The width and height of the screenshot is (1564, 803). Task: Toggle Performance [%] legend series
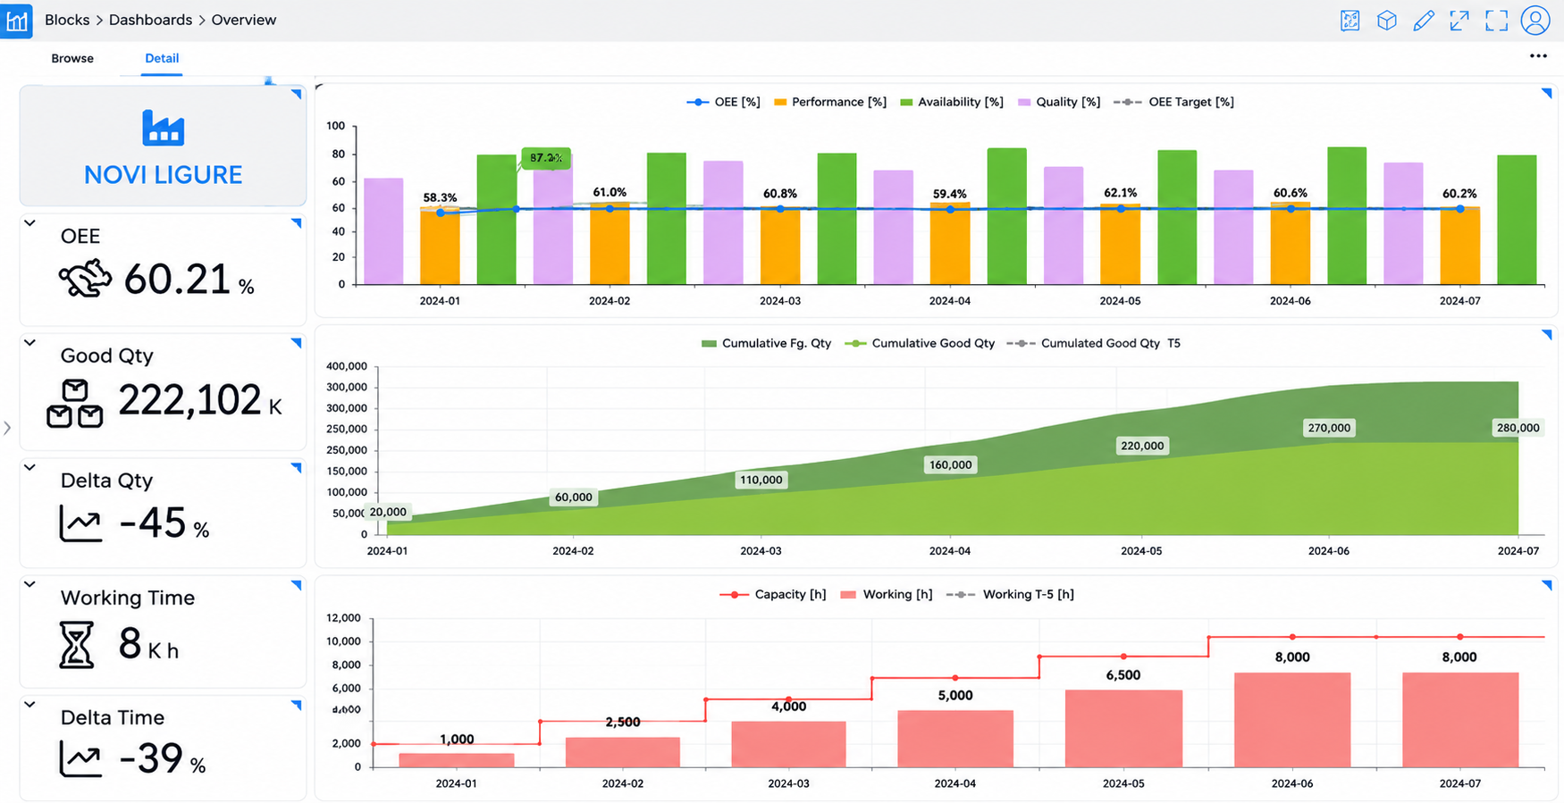830,102
